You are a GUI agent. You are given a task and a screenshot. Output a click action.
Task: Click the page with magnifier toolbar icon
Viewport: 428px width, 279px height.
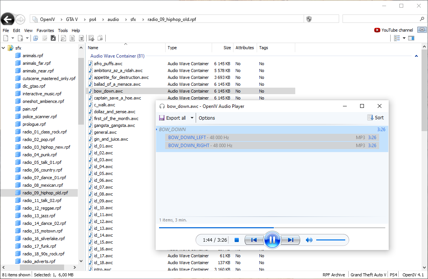63,38
